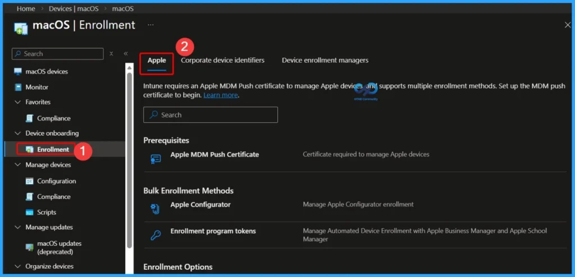Focus the main enrollment Search field
This screenshot has height=277, width=575.
point(211,115)
